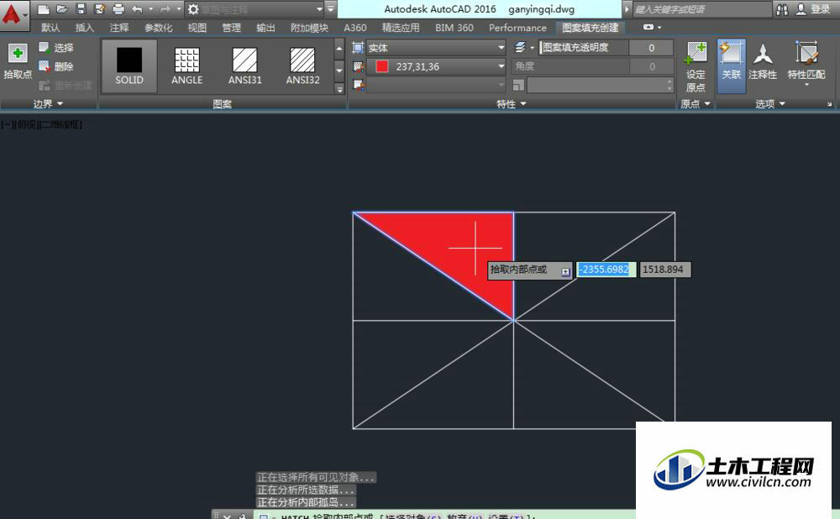Click the 登录 sign in button
This screenshot has height=519, width=840.
coord(813,9)
